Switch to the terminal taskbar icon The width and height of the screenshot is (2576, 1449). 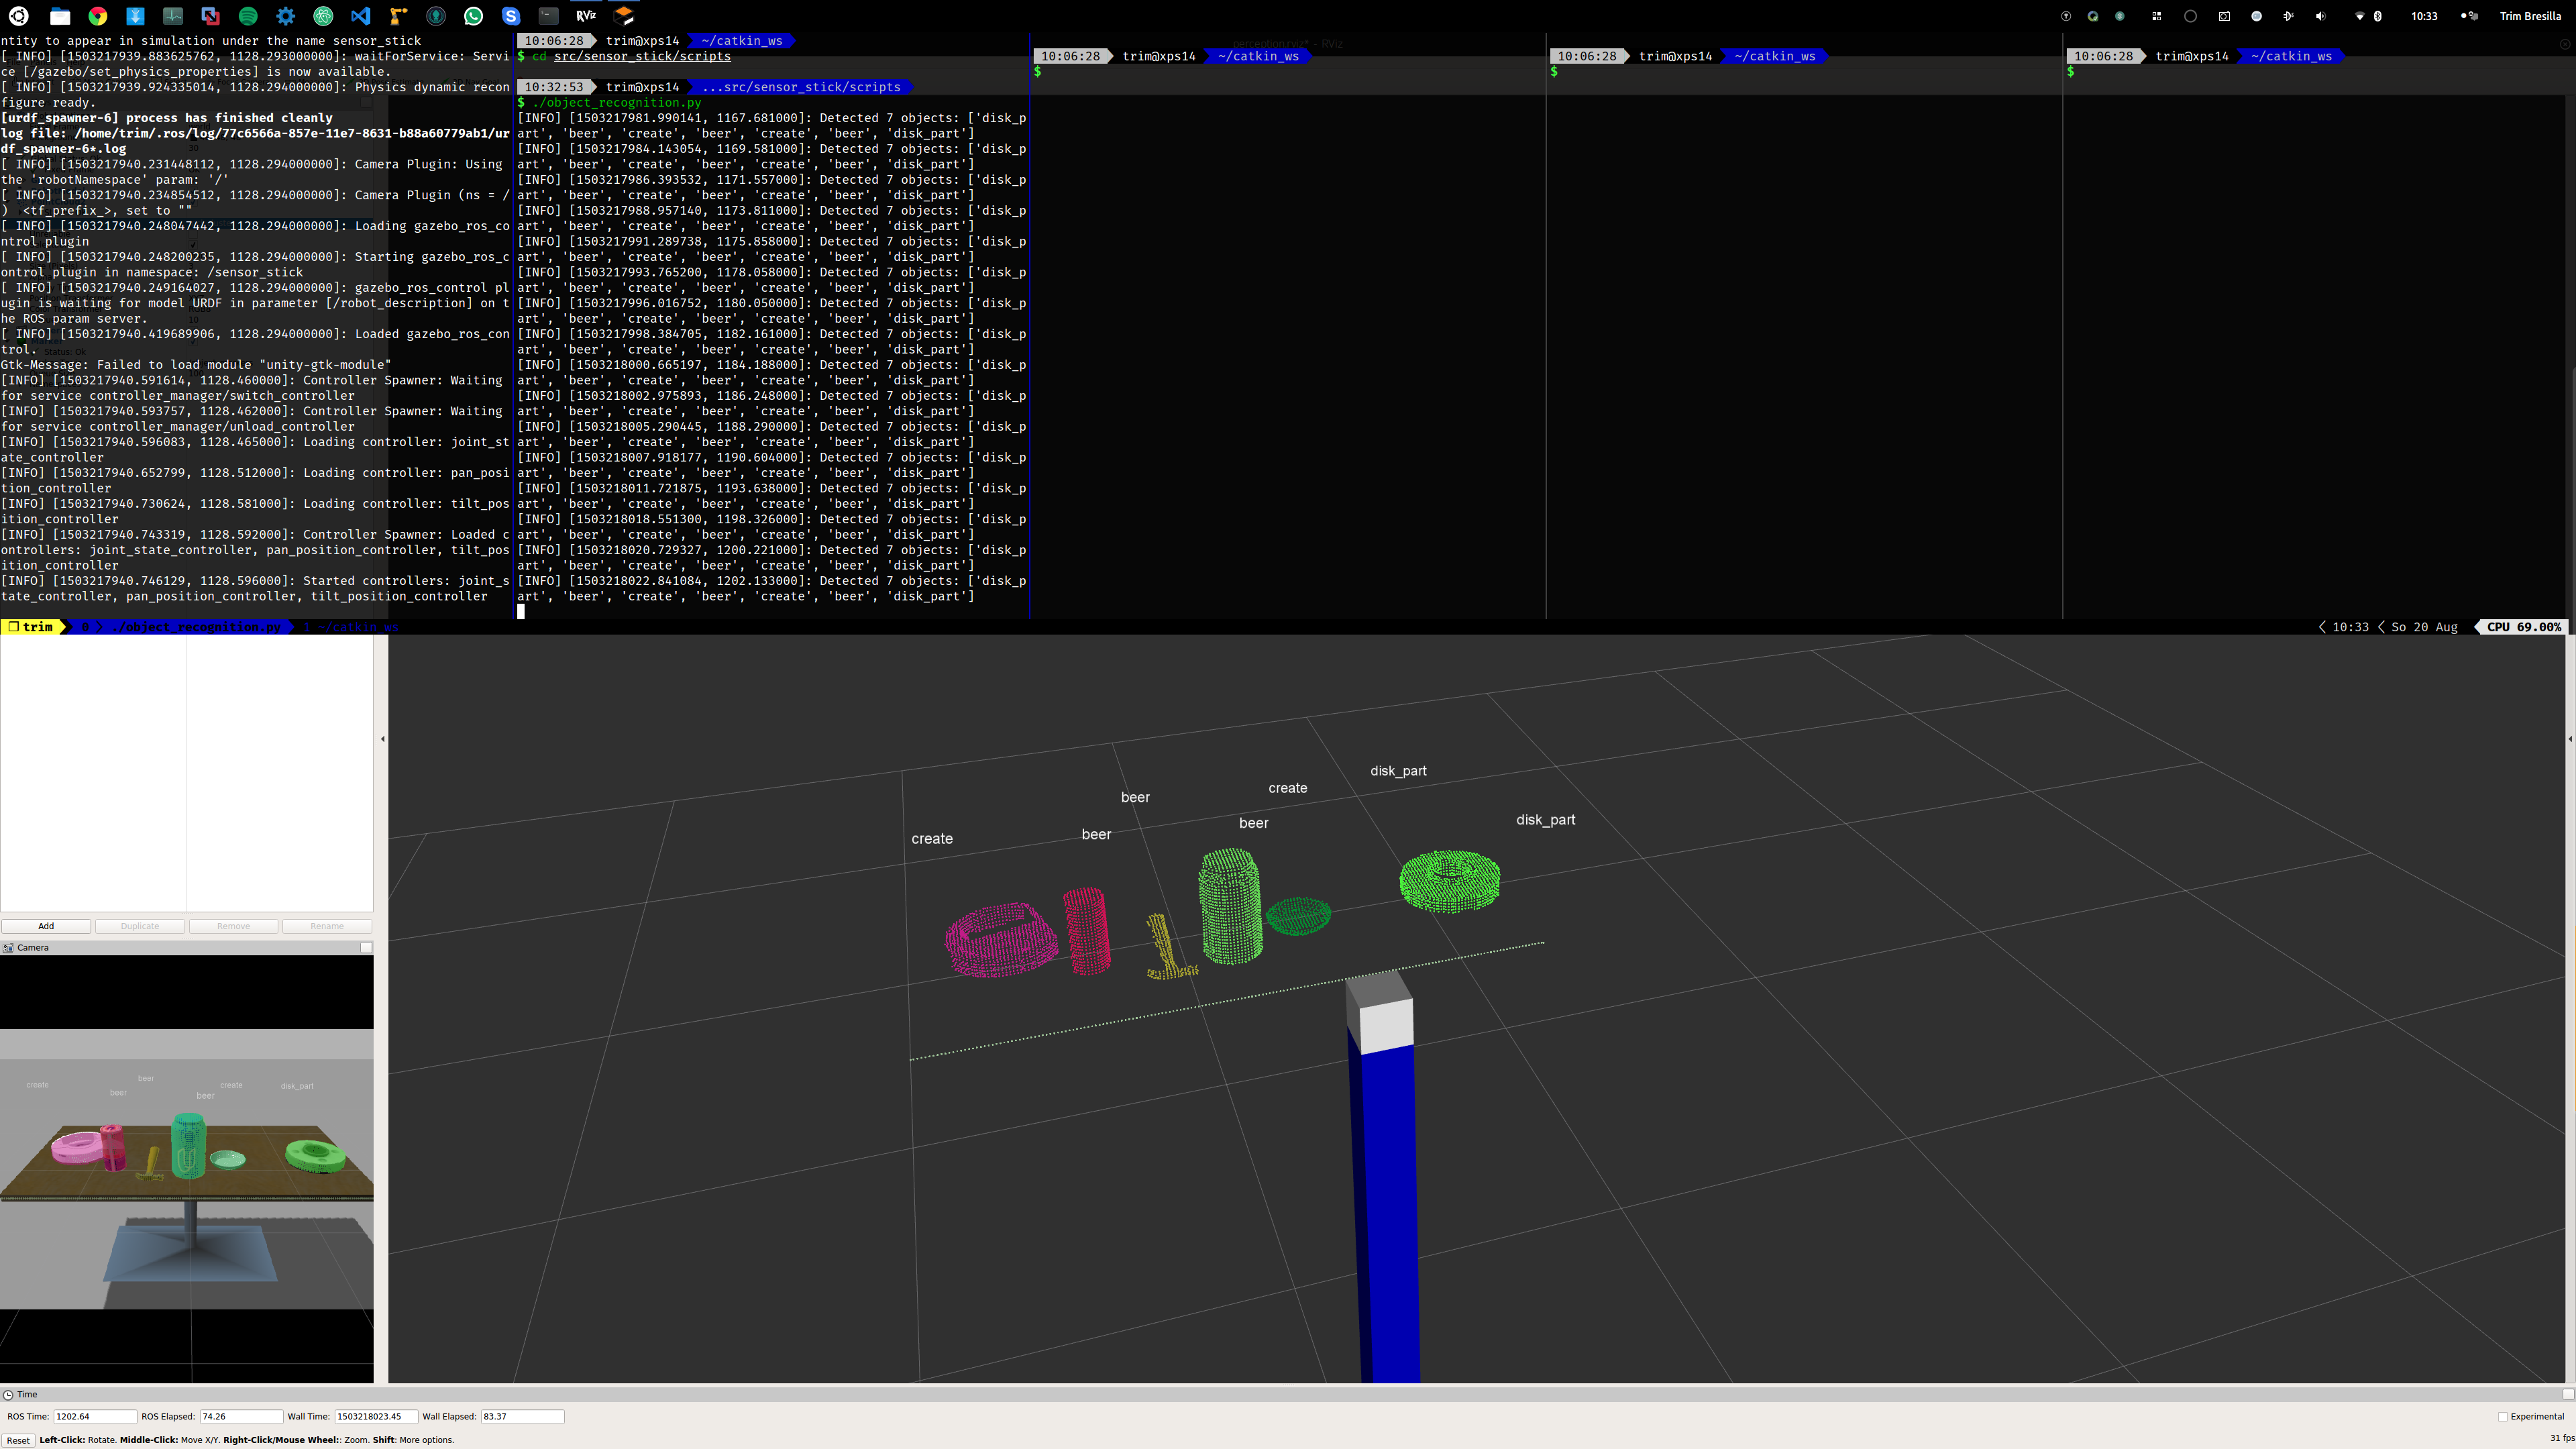549,16
